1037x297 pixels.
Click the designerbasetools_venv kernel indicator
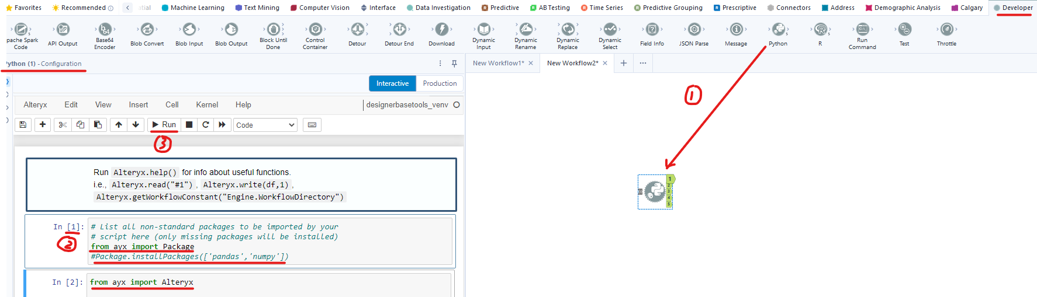pos(413,104)
